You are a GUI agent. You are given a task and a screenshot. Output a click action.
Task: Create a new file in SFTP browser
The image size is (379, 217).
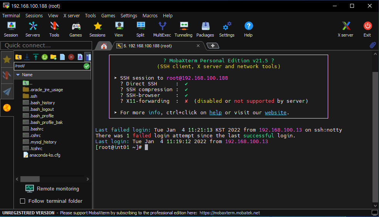62,57
